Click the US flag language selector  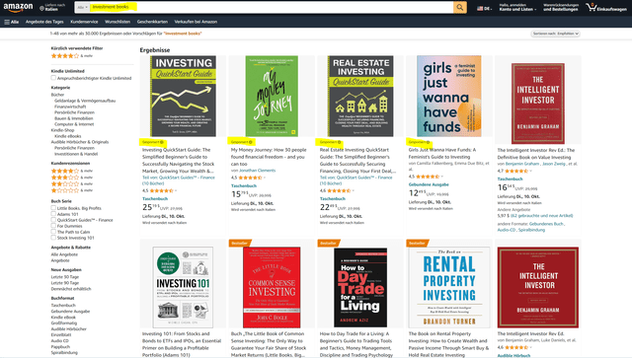484,8
